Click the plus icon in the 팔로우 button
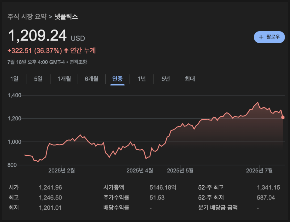290x222 pixels. [x=261, y=37]
